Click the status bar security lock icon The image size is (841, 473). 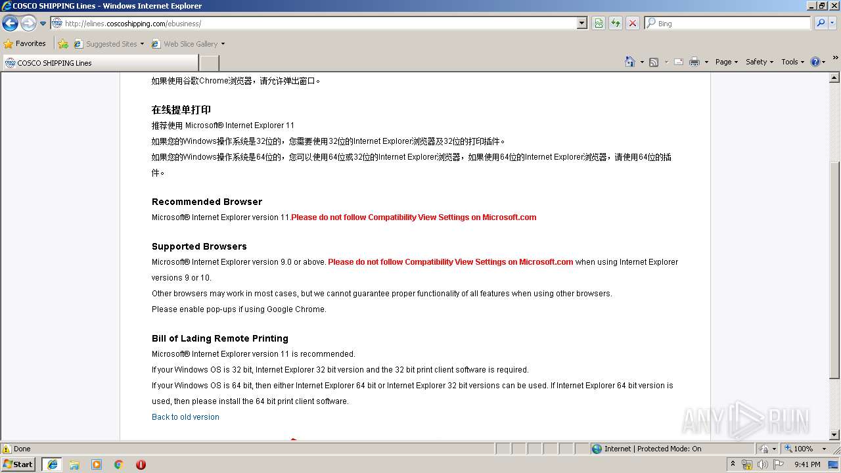[763, 449]
